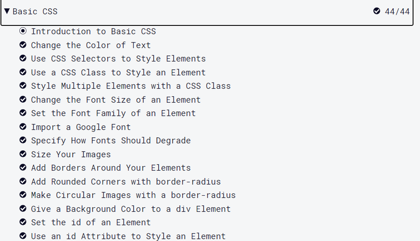
Task: Open Set the id of an Element challenge
Action: 91,222
